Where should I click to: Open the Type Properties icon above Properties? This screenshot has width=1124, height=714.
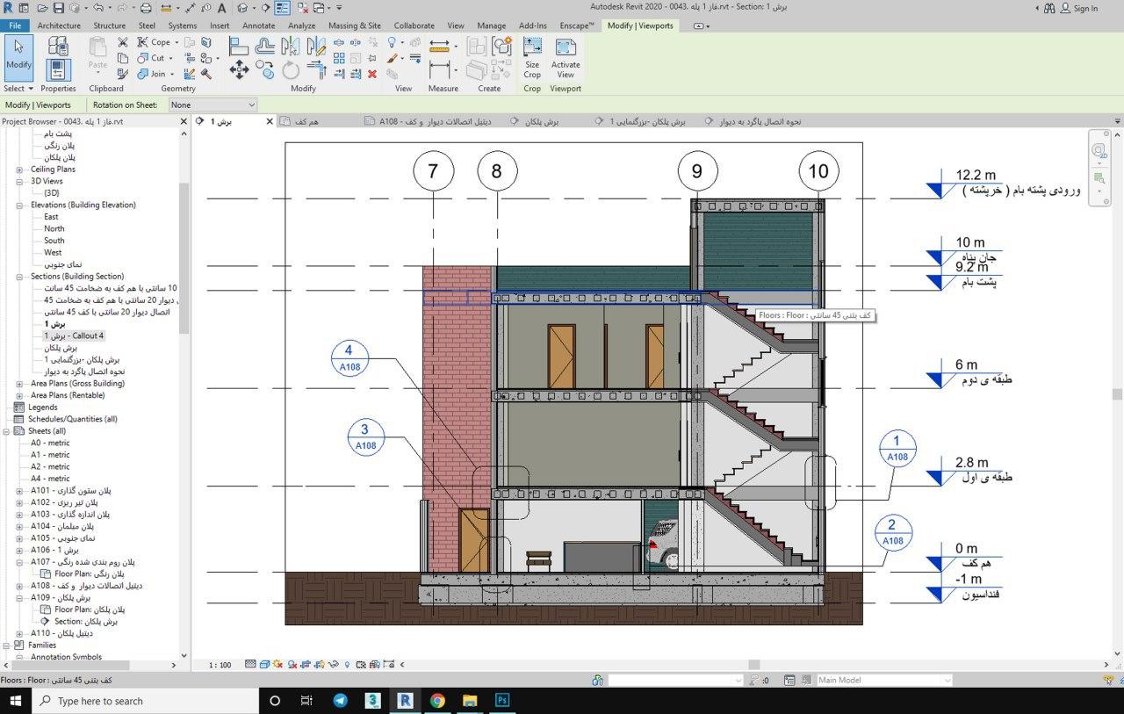pyautogui.click(x=59, y=47)
